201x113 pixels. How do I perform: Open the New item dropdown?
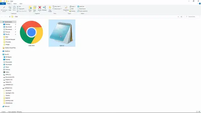[57, 6]
